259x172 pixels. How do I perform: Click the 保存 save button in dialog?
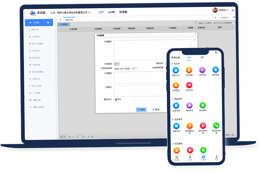pyautogui.click(x=141, y=110)
